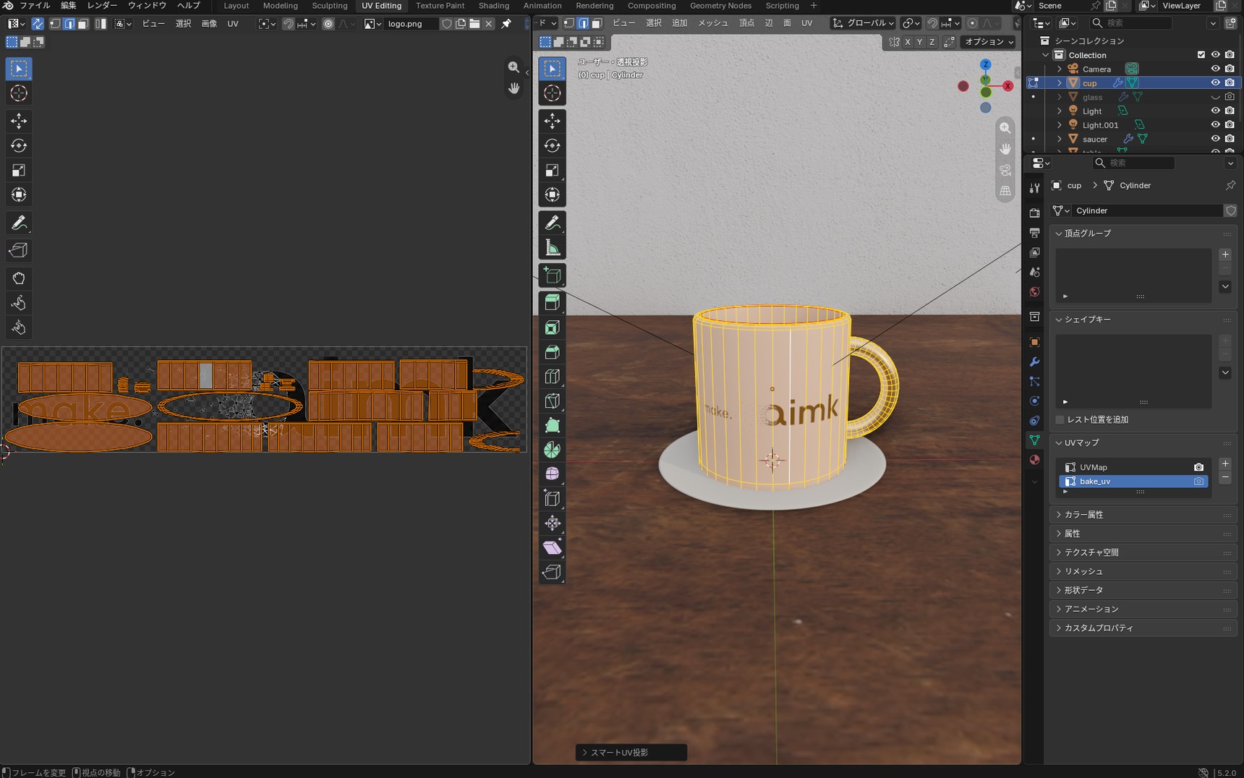The image size is (1244, 778).
Task: Hide the Camera object in viewport
Action: [1215, 69]
